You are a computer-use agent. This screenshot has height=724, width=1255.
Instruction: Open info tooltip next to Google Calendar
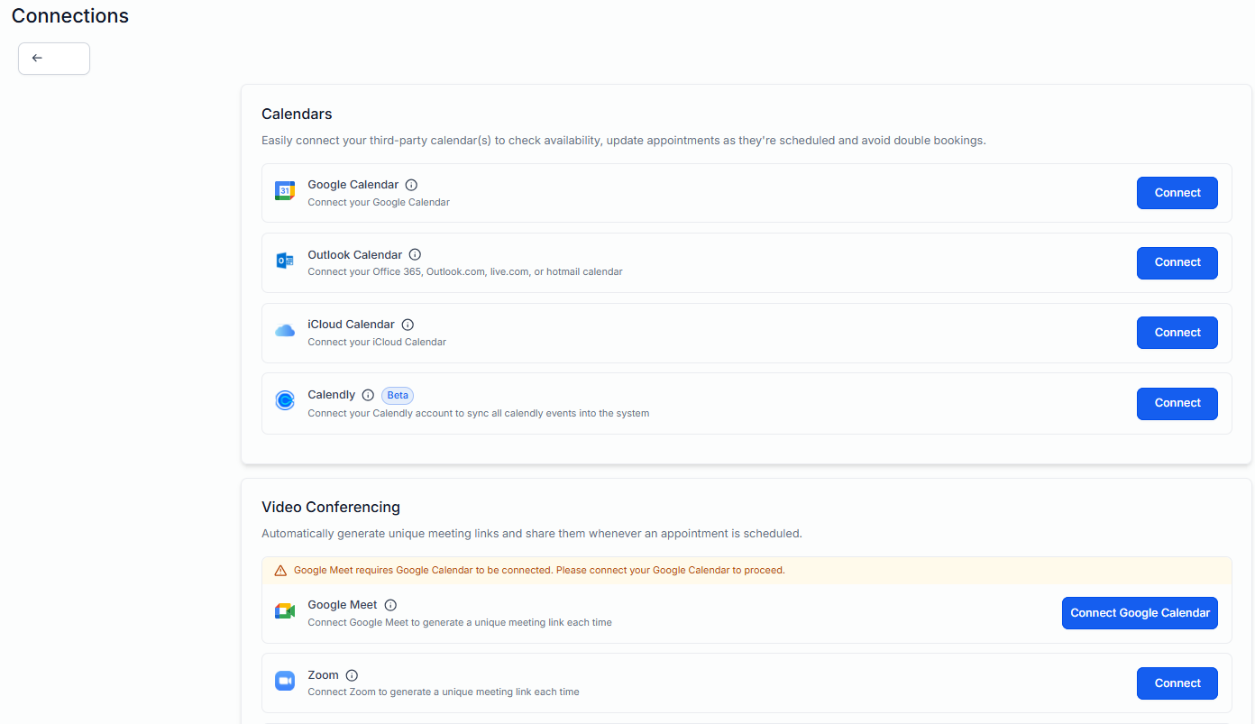pos(411,185)
